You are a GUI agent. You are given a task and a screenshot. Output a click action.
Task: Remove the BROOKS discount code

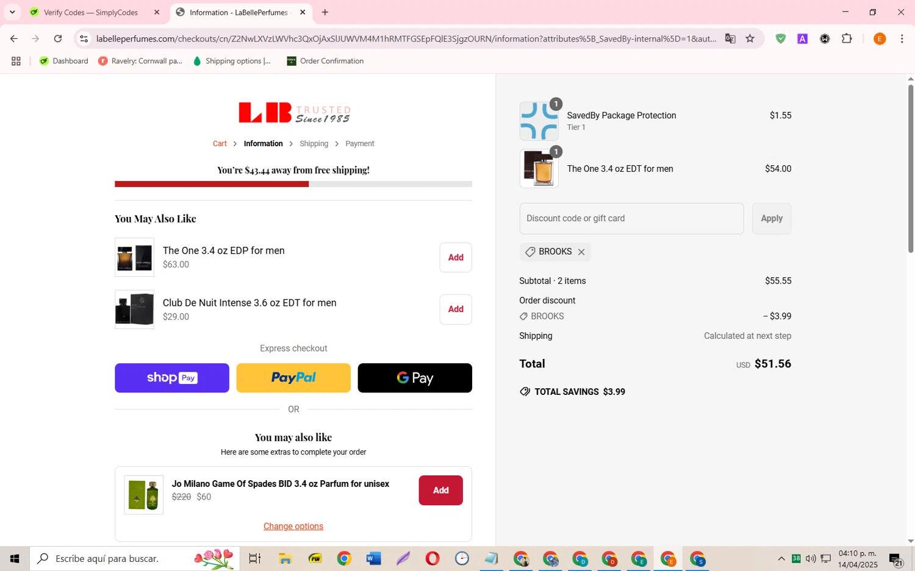click(581, 252)
